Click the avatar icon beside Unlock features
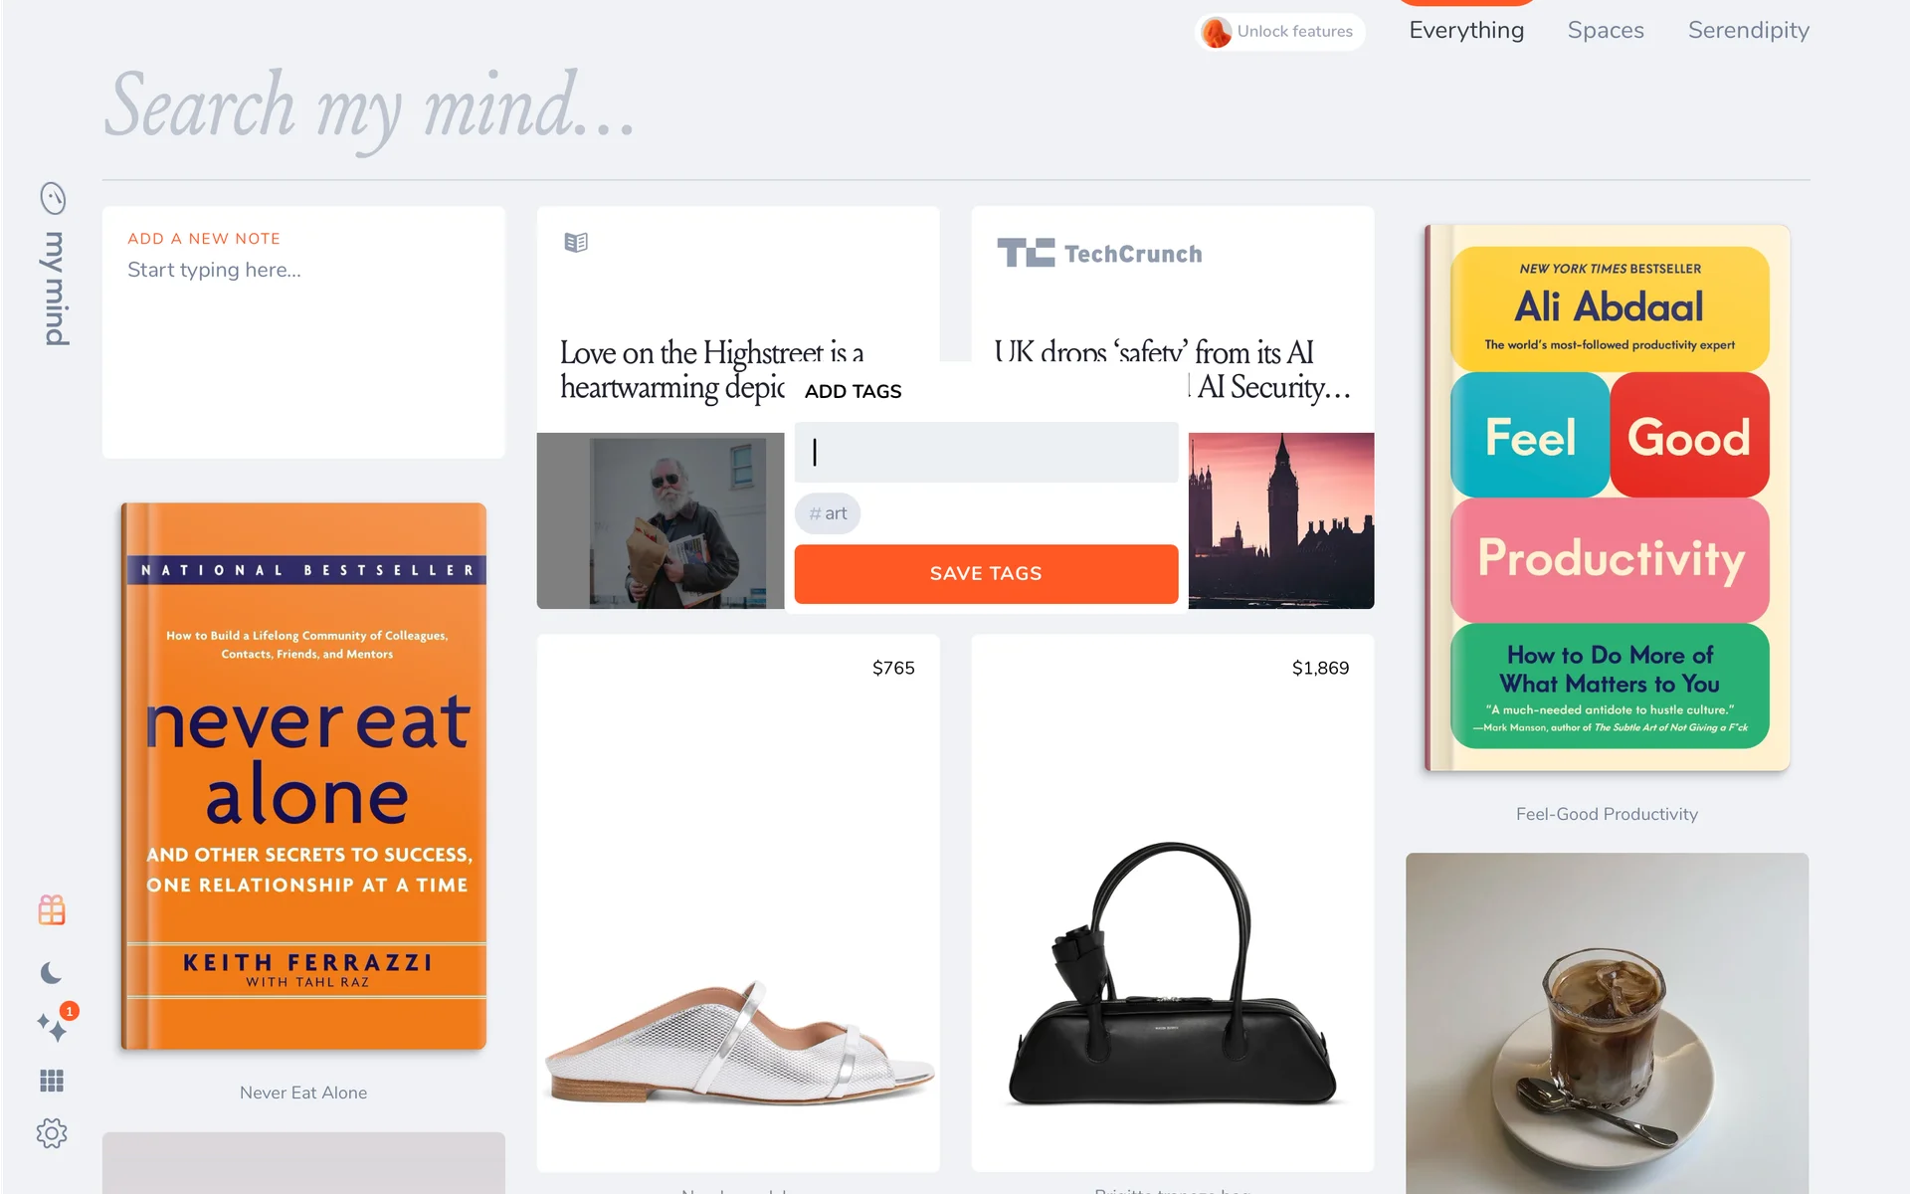1910x1194 pixels. [1216, 32]
